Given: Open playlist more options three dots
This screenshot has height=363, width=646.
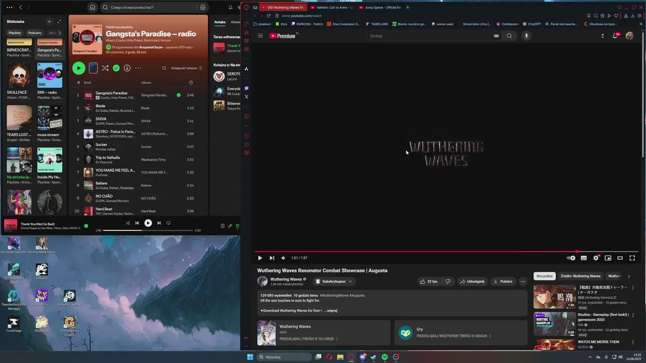Looking at the screenshot, I should [138, 68].
